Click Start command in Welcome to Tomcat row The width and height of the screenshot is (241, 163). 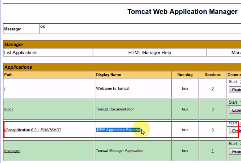point(233,82)
